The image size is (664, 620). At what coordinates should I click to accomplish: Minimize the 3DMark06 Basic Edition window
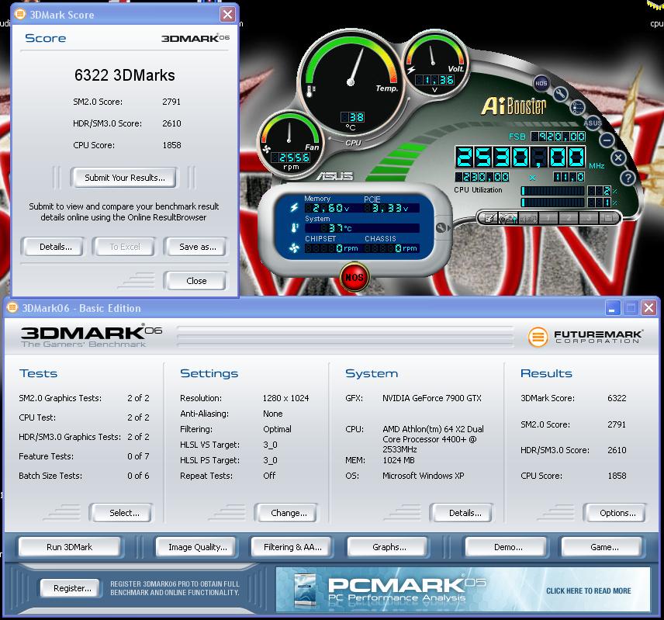[x=613, y=308]
